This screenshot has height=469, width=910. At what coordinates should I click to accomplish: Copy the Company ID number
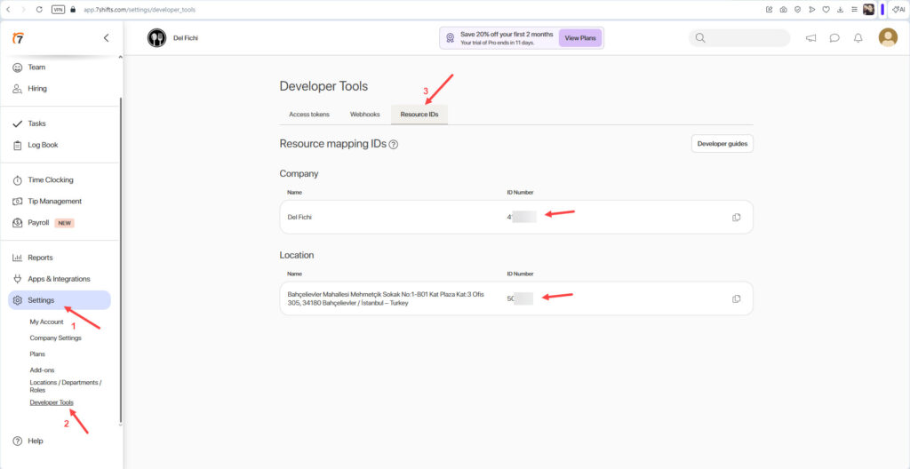736,218
